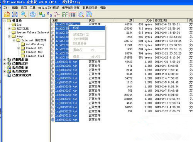The height and width of the screenshot is (142, 193).
Task: Select the Content.IE5 tree folder
Action: [34, 48]
